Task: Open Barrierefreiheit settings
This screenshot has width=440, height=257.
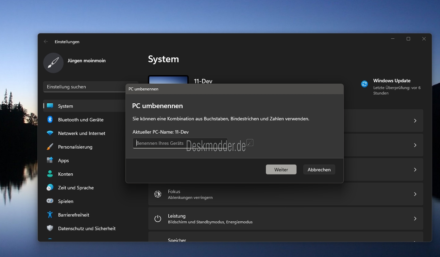Action: [91, 215]
